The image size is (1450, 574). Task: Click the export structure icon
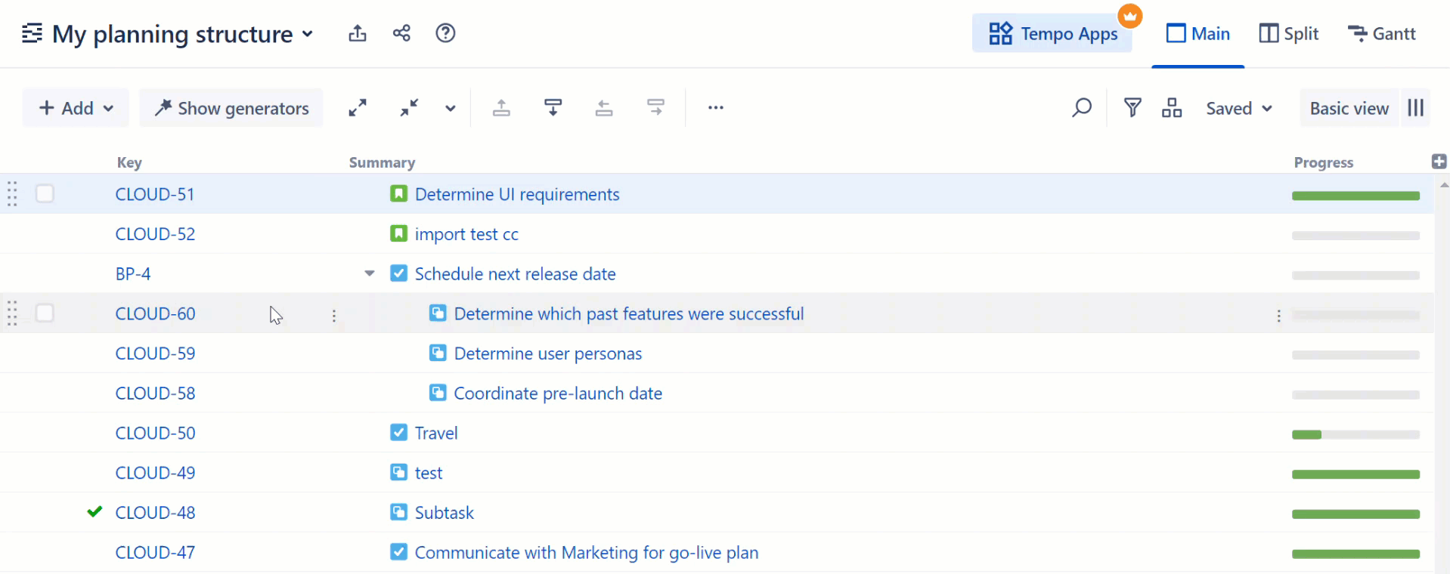coord(358,33)
